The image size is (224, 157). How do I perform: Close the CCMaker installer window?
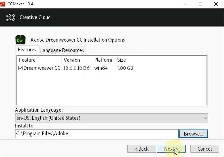pyautogui.click(x=216, y=4)
